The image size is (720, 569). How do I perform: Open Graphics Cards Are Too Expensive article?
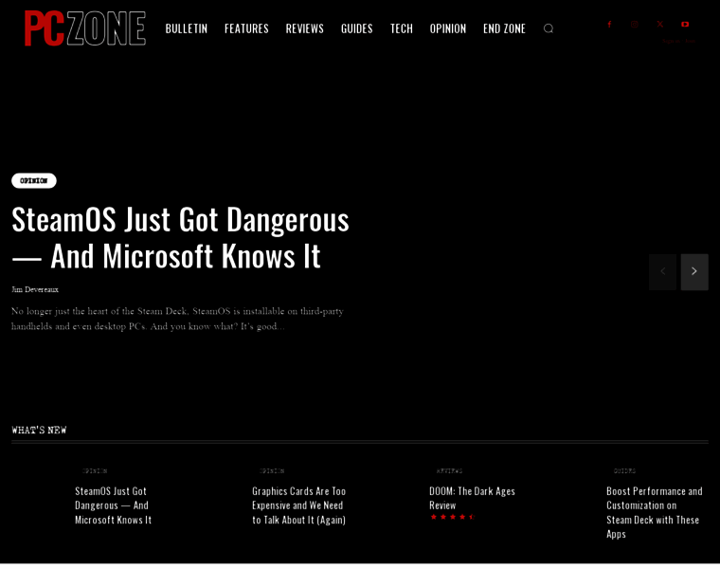(298, 505)
